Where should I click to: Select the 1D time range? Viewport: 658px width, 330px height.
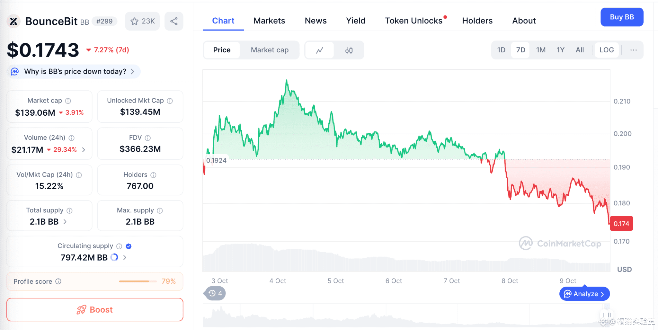tap(501, 50)
